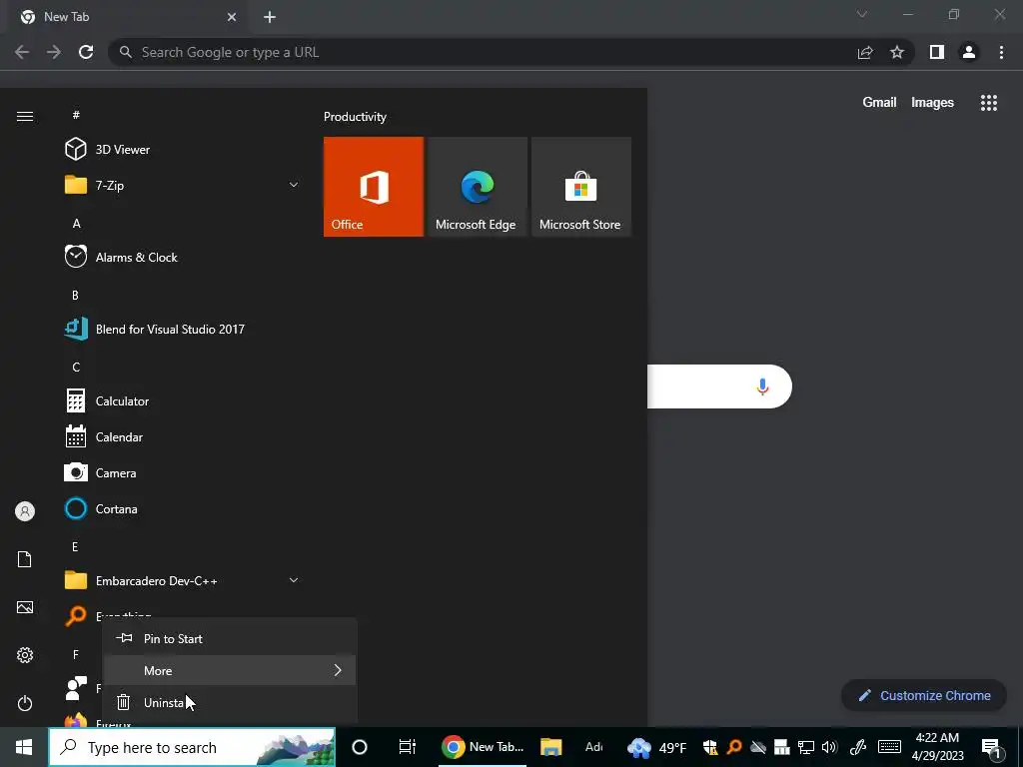This screenshot has width=1023, height=767.
Task: Focus the taskbar search box
Action: 192,747
